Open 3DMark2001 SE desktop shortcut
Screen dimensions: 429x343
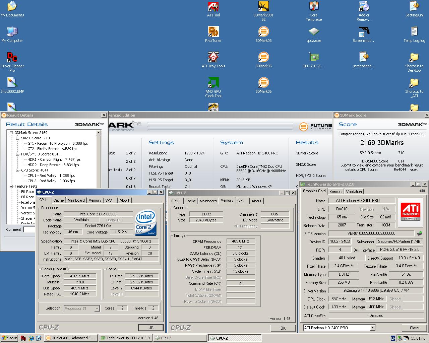(263, 11)
